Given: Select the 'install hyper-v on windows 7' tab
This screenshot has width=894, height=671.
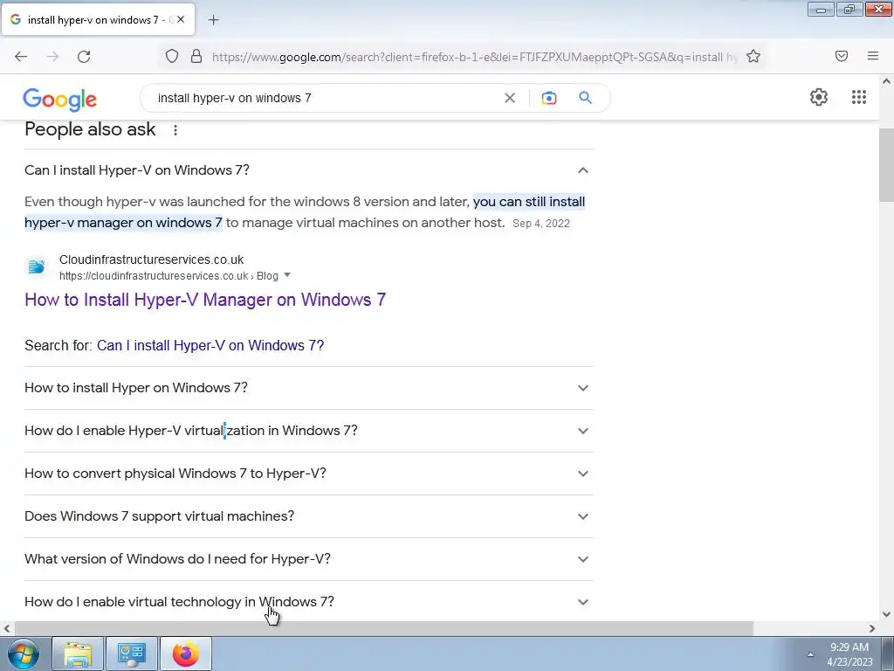Looking at the screenshot, I should click(x=98, y=19).
